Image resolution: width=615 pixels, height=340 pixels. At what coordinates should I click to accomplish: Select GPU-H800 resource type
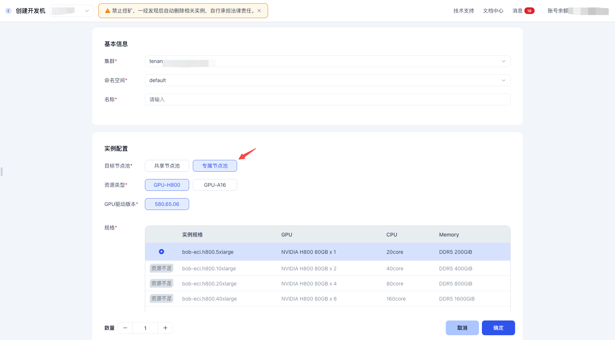coord(167,185)
